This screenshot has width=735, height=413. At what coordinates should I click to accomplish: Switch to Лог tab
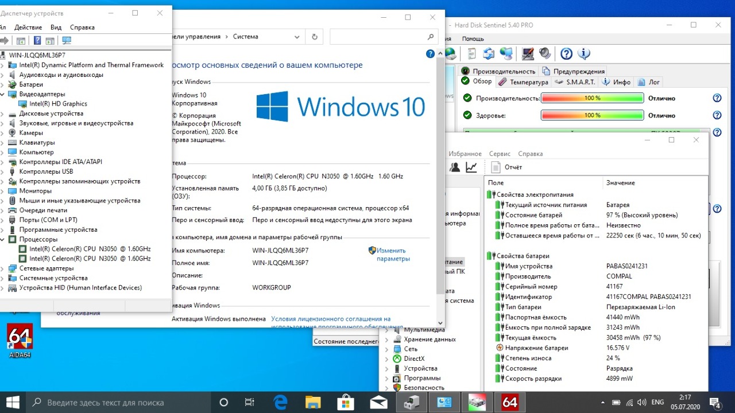coord(648,82)
